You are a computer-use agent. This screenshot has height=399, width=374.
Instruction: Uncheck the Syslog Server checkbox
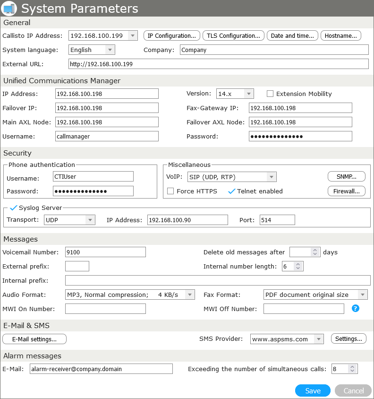13,208
